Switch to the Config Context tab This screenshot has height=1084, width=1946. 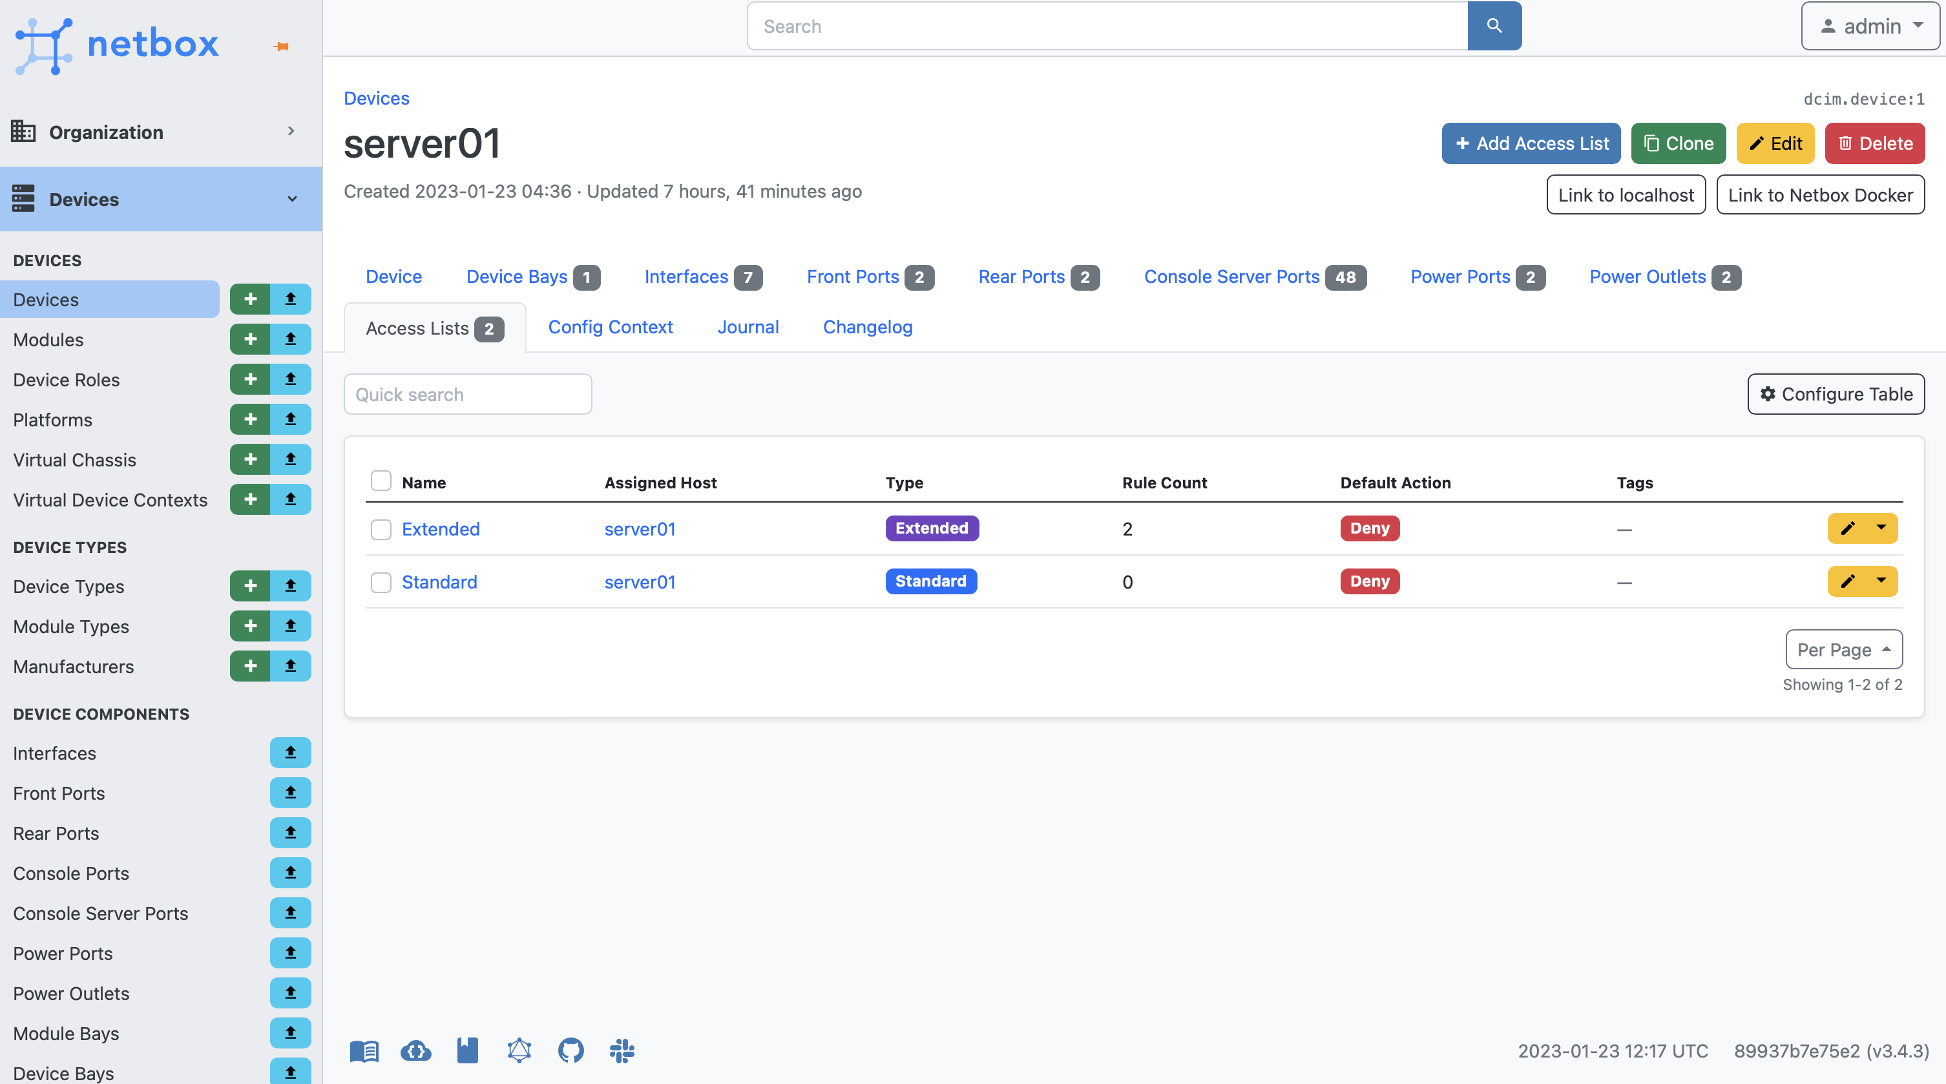(x=610, y=326)
